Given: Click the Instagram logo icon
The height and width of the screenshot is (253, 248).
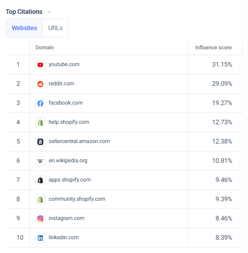Looking at the screenshot, I should click(x=40, y=218).
